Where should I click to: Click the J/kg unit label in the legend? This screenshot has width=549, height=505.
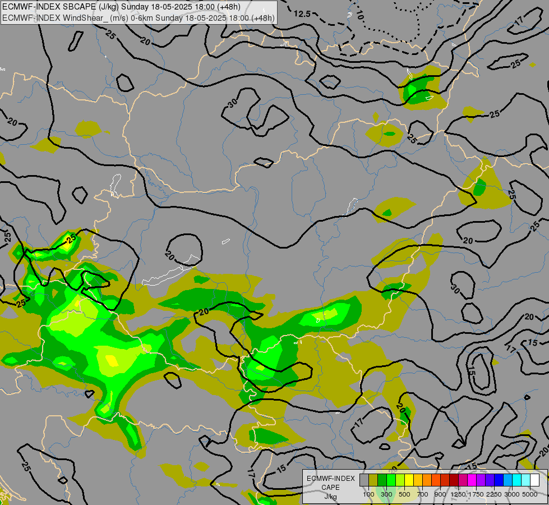(x=330, y=497)
